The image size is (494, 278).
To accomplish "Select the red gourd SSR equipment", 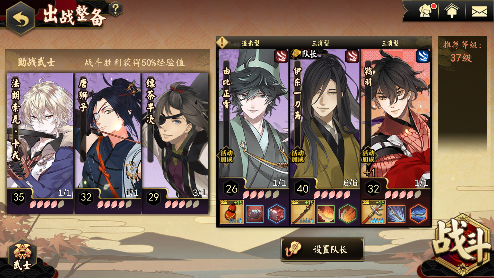I will pyautogui.click(x=232, y=212).
